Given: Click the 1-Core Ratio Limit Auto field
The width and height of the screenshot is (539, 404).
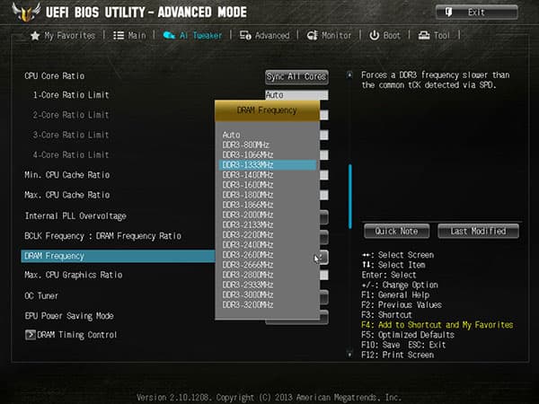Looking at the screenshot, I should 296,95.
